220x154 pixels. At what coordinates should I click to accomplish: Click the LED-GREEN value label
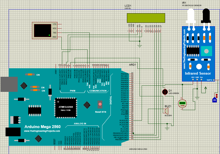(x=174, y=93)
